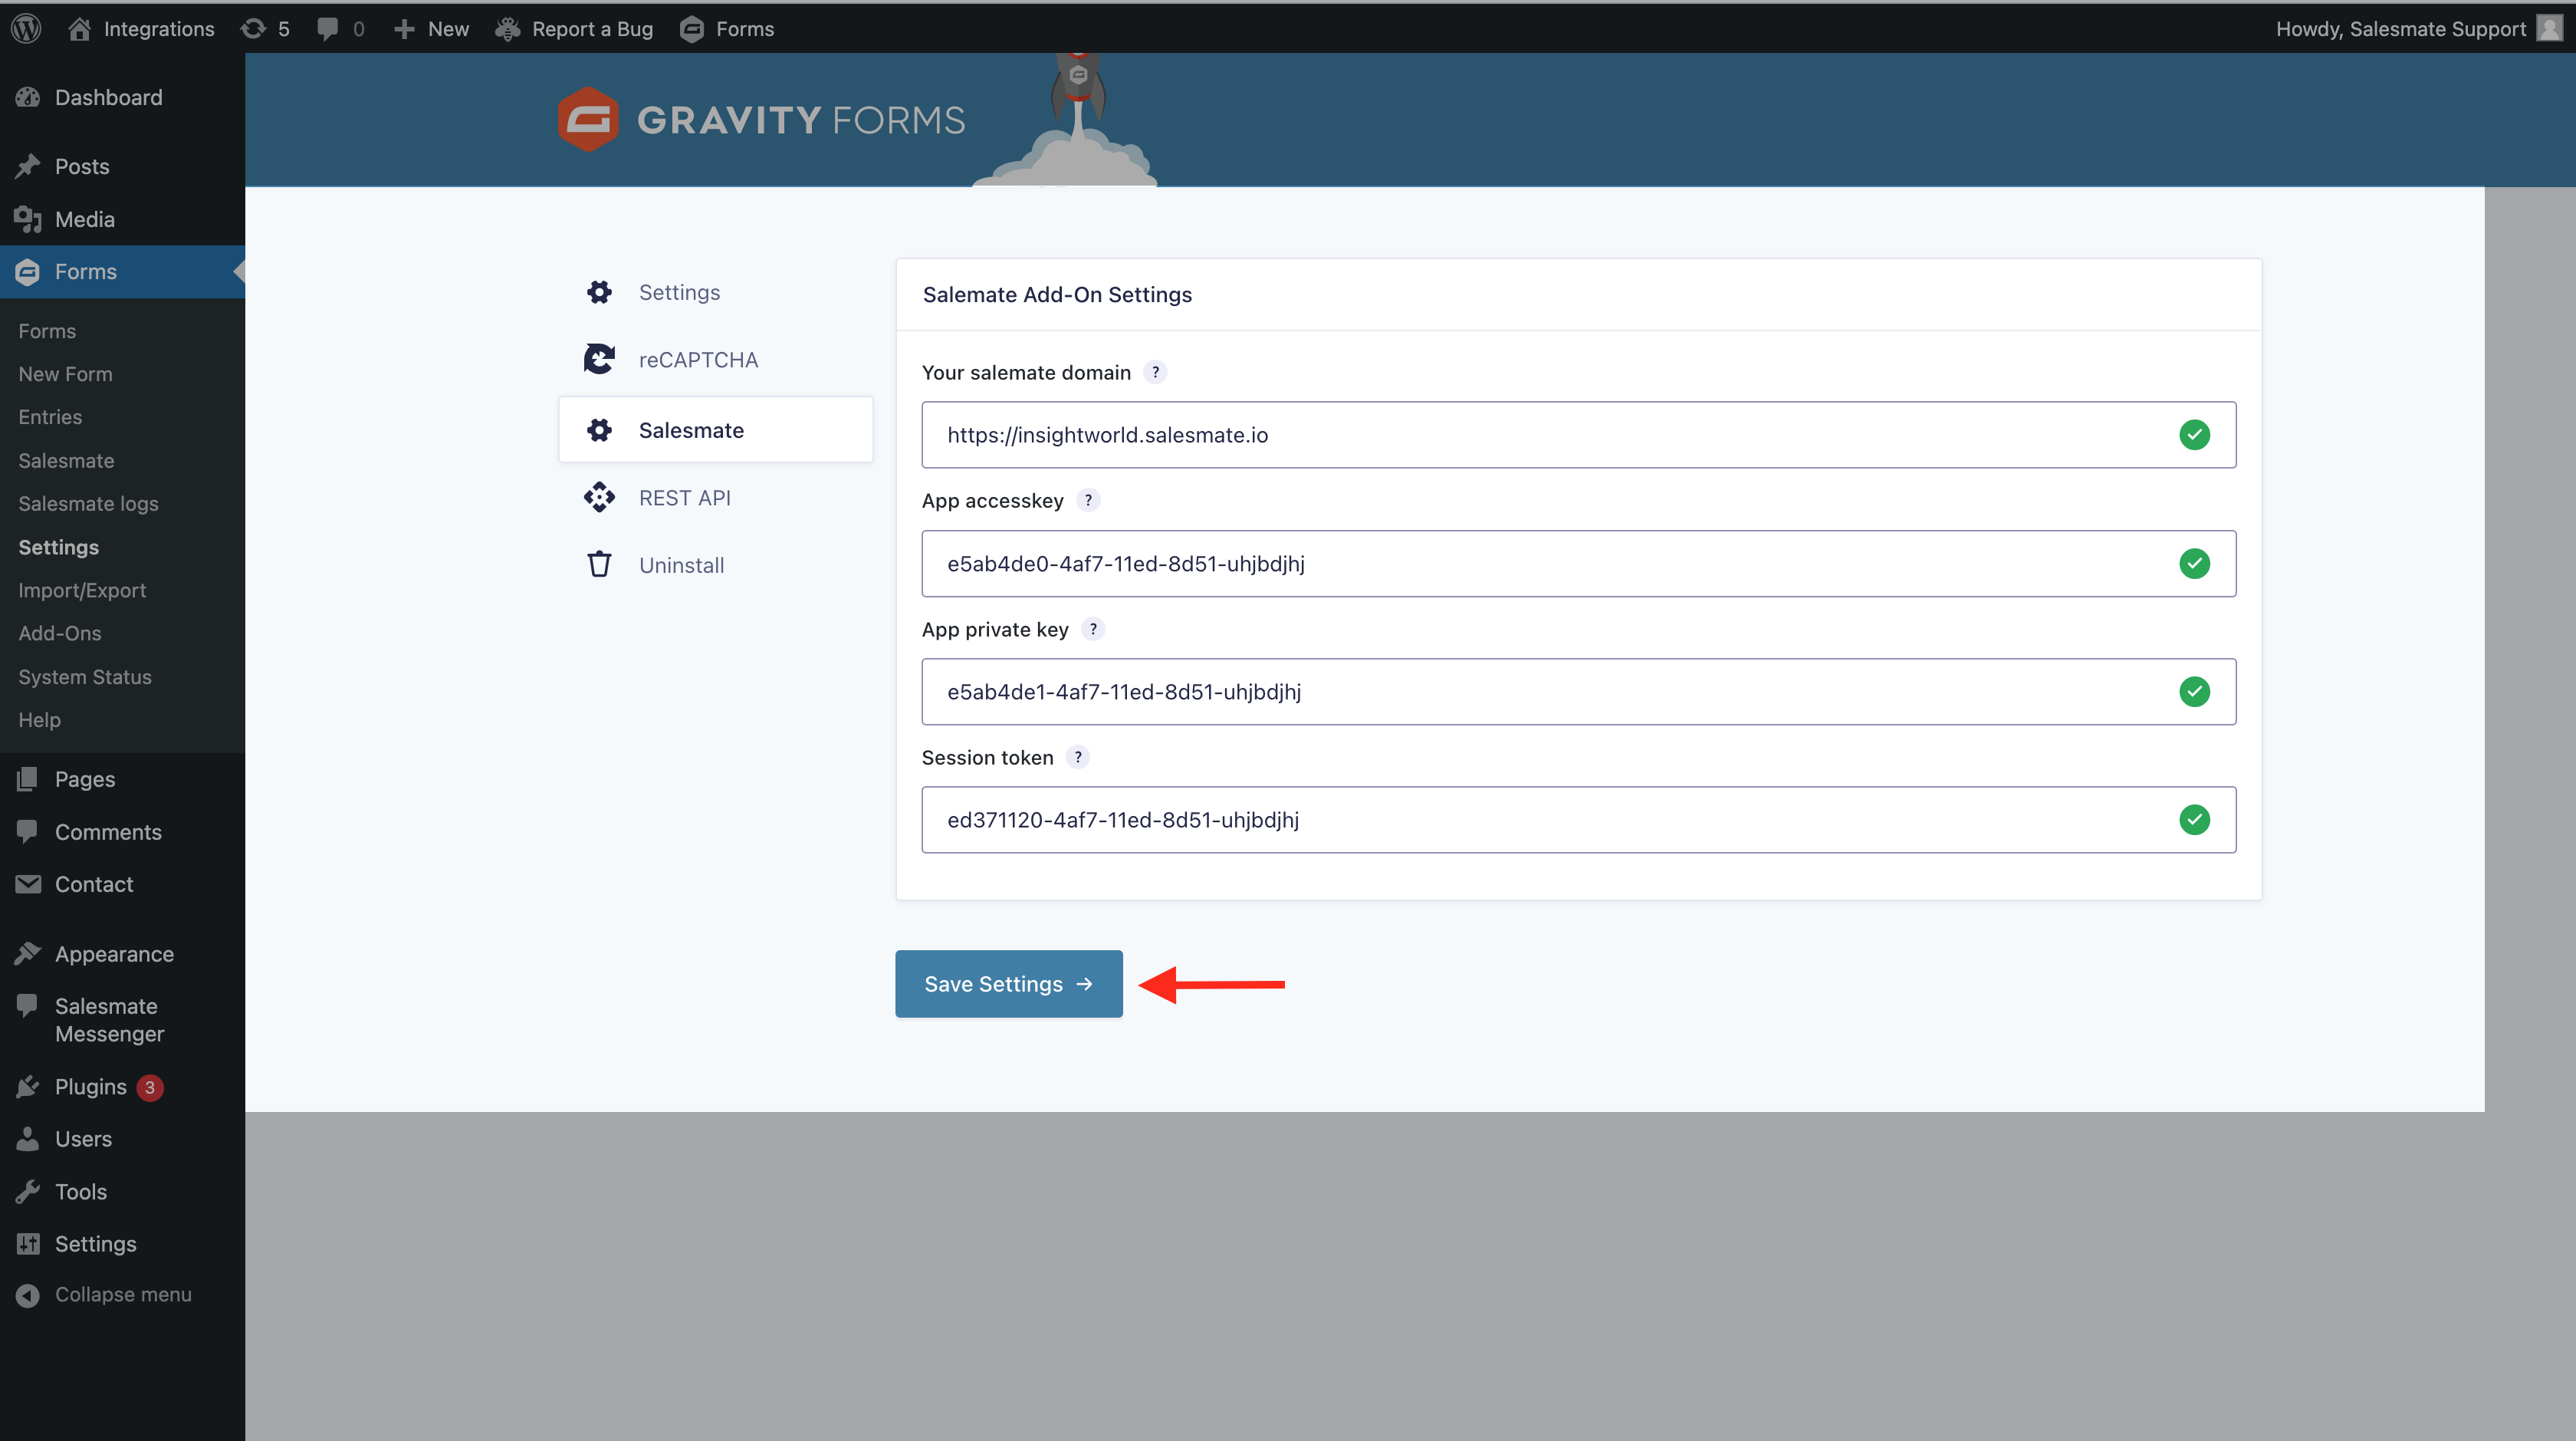Show help tooltip for Your salemate domain
This screenshot has height=1441, width=2576.
pyautogui.click(x=1155, y=372)
